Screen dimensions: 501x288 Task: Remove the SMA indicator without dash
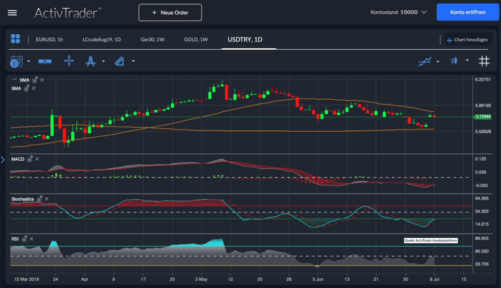coord(34,88)
